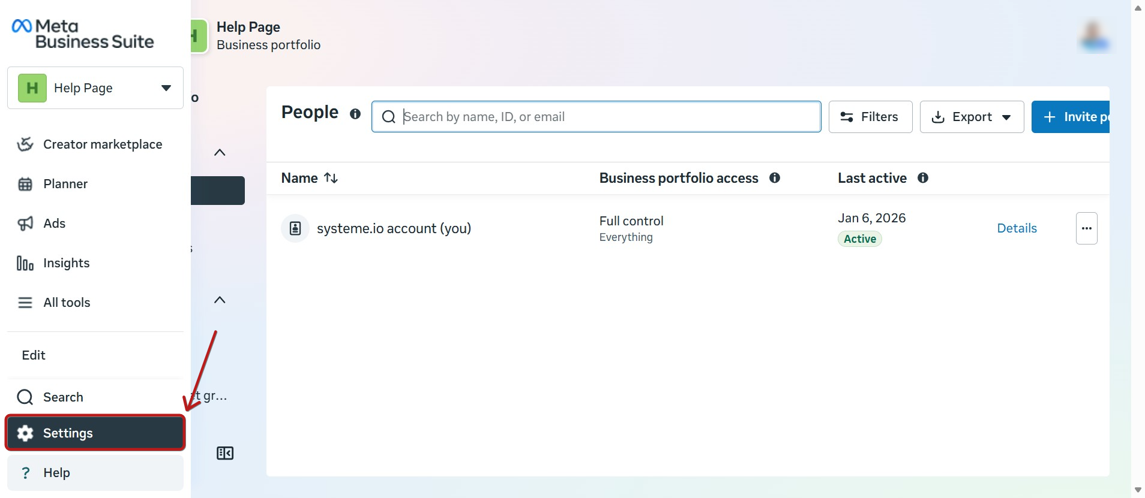
Task: Open the Filters button
Action: pos(870,117)
